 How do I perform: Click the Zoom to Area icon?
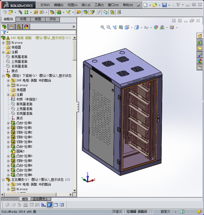point(109,27)
